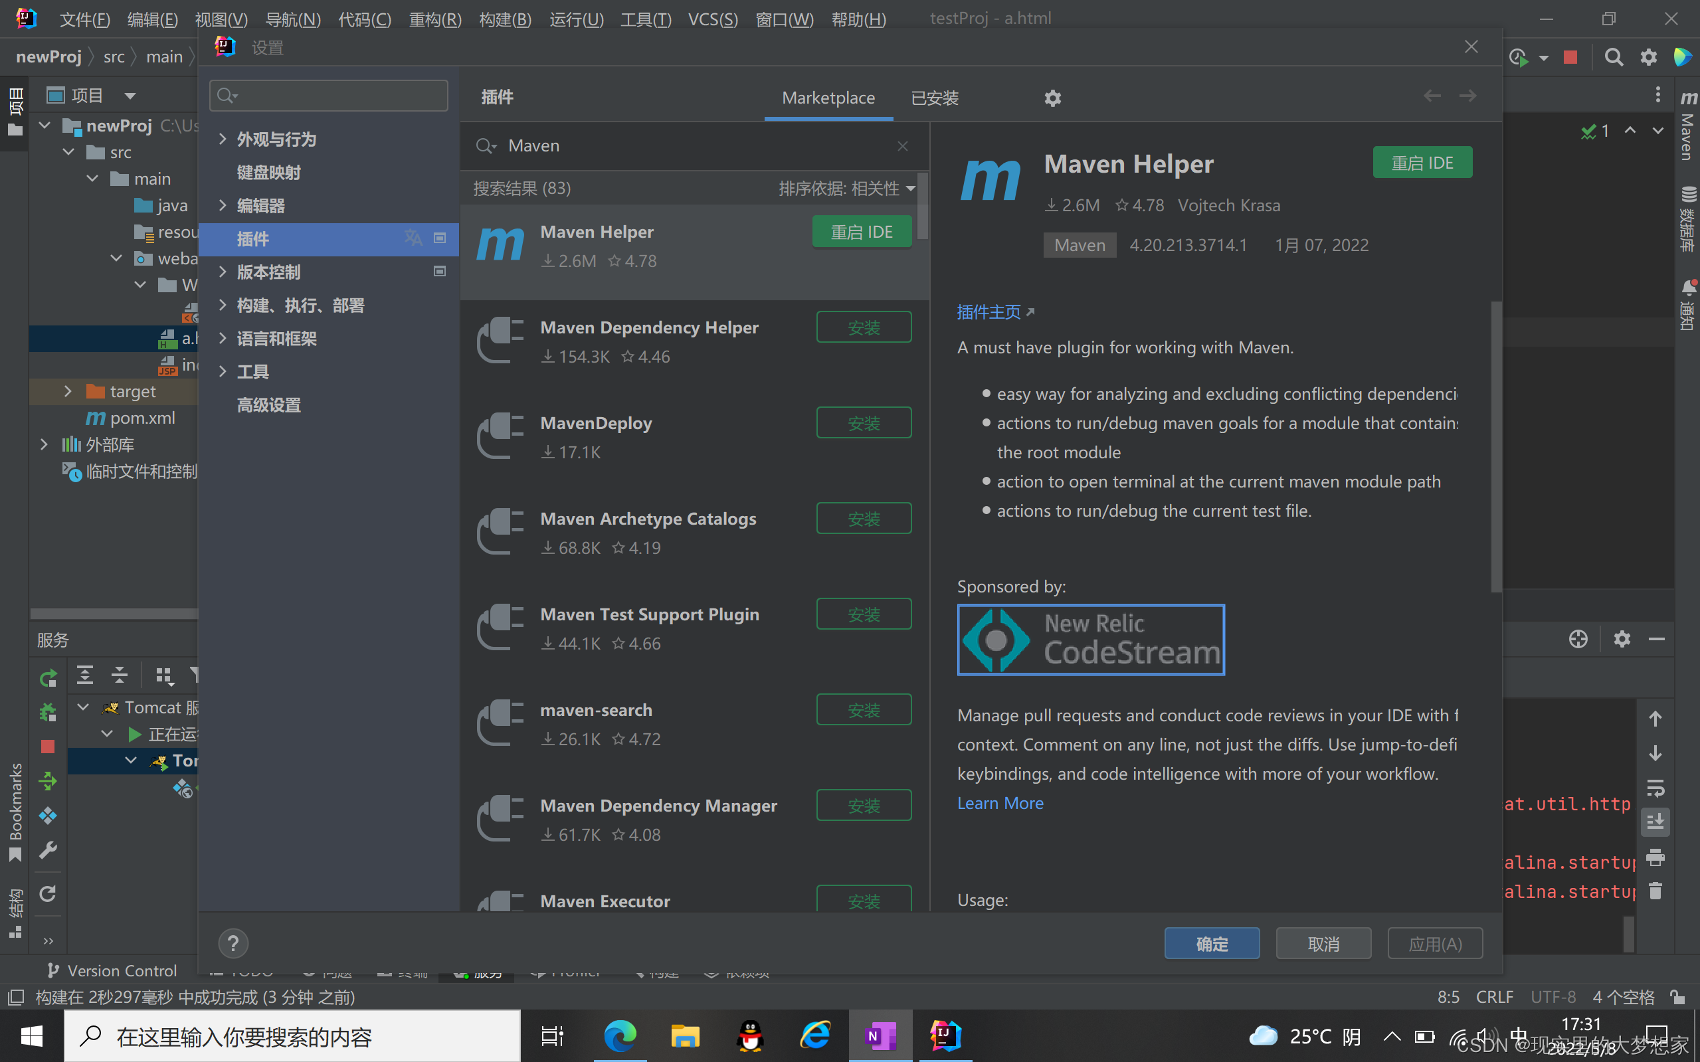The height and width of the screenshot is (1062, 1700).
Task: Open the help question-mark button
Action: [x=233, y=943]
